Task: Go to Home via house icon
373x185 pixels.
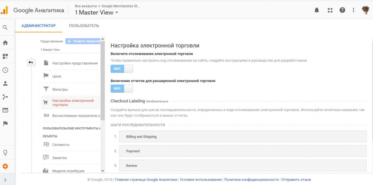Action: (5, 43)
